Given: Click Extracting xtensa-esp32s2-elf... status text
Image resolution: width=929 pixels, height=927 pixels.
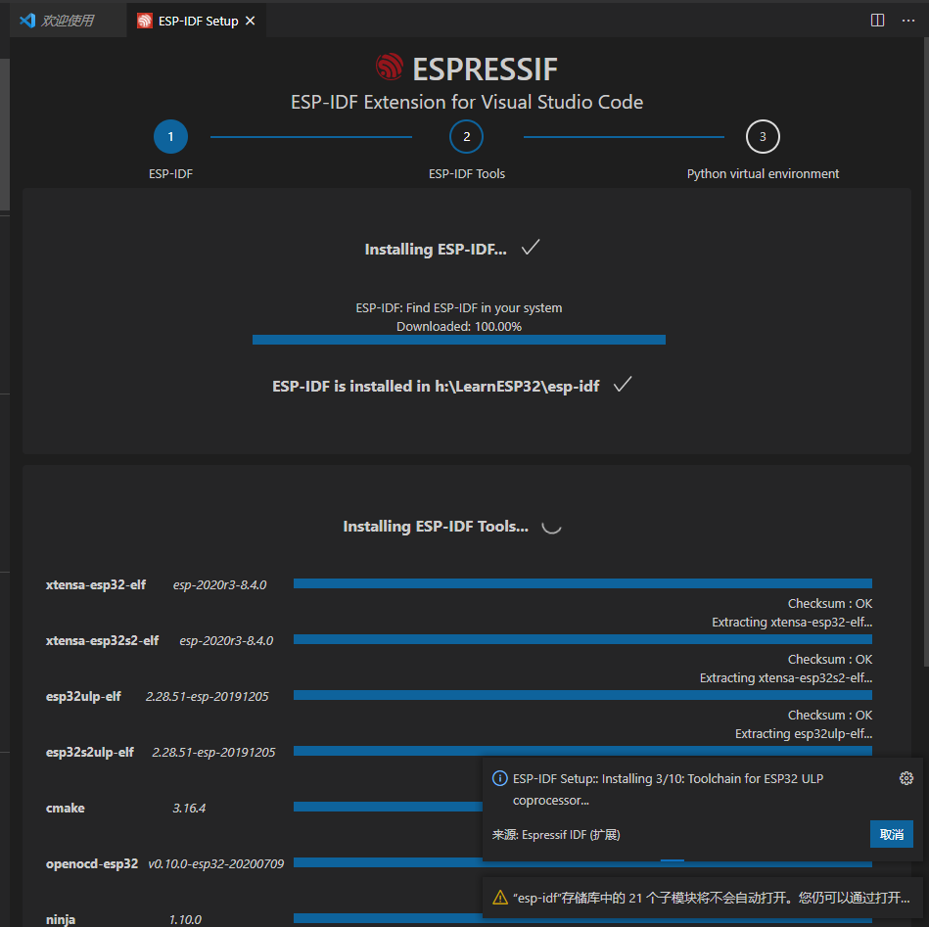Looking at the screenshot, I should pos(786,677).
